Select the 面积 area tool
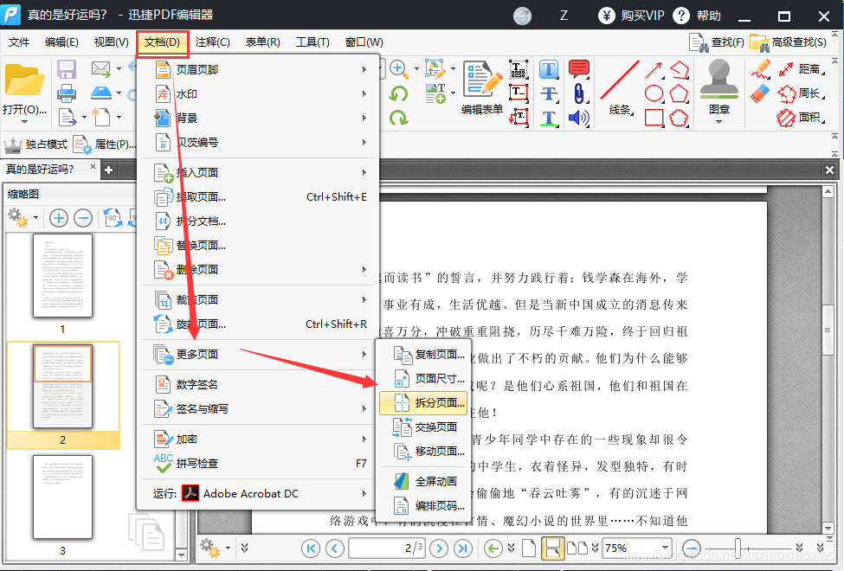The height and width of the screenshot is (571, 844). [801, 118]
